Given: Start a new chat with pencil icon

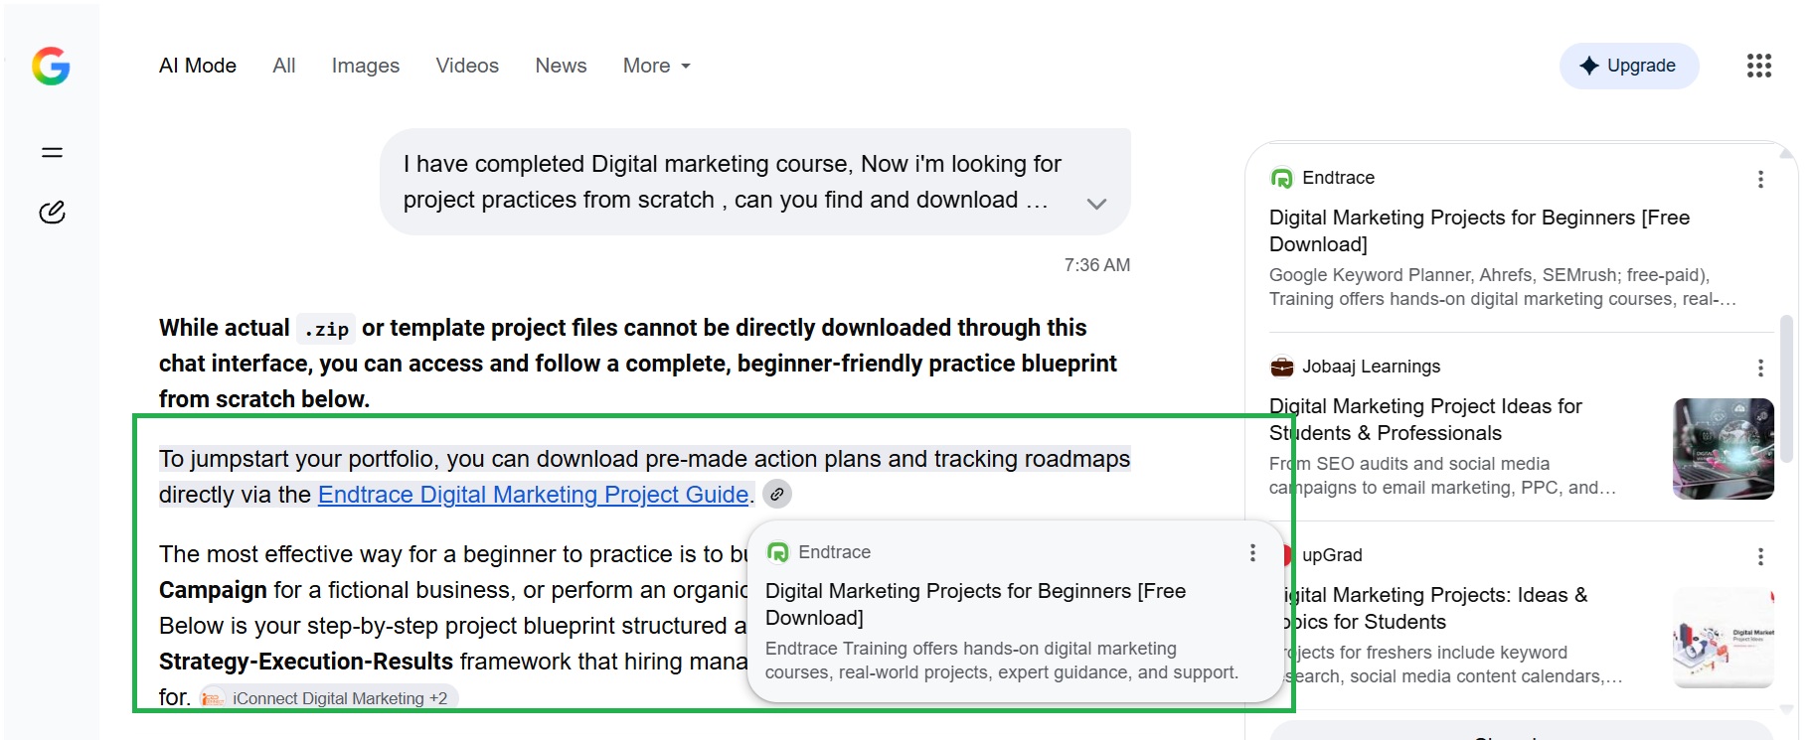Looking at the screenshot, I should tap(52, 212).
